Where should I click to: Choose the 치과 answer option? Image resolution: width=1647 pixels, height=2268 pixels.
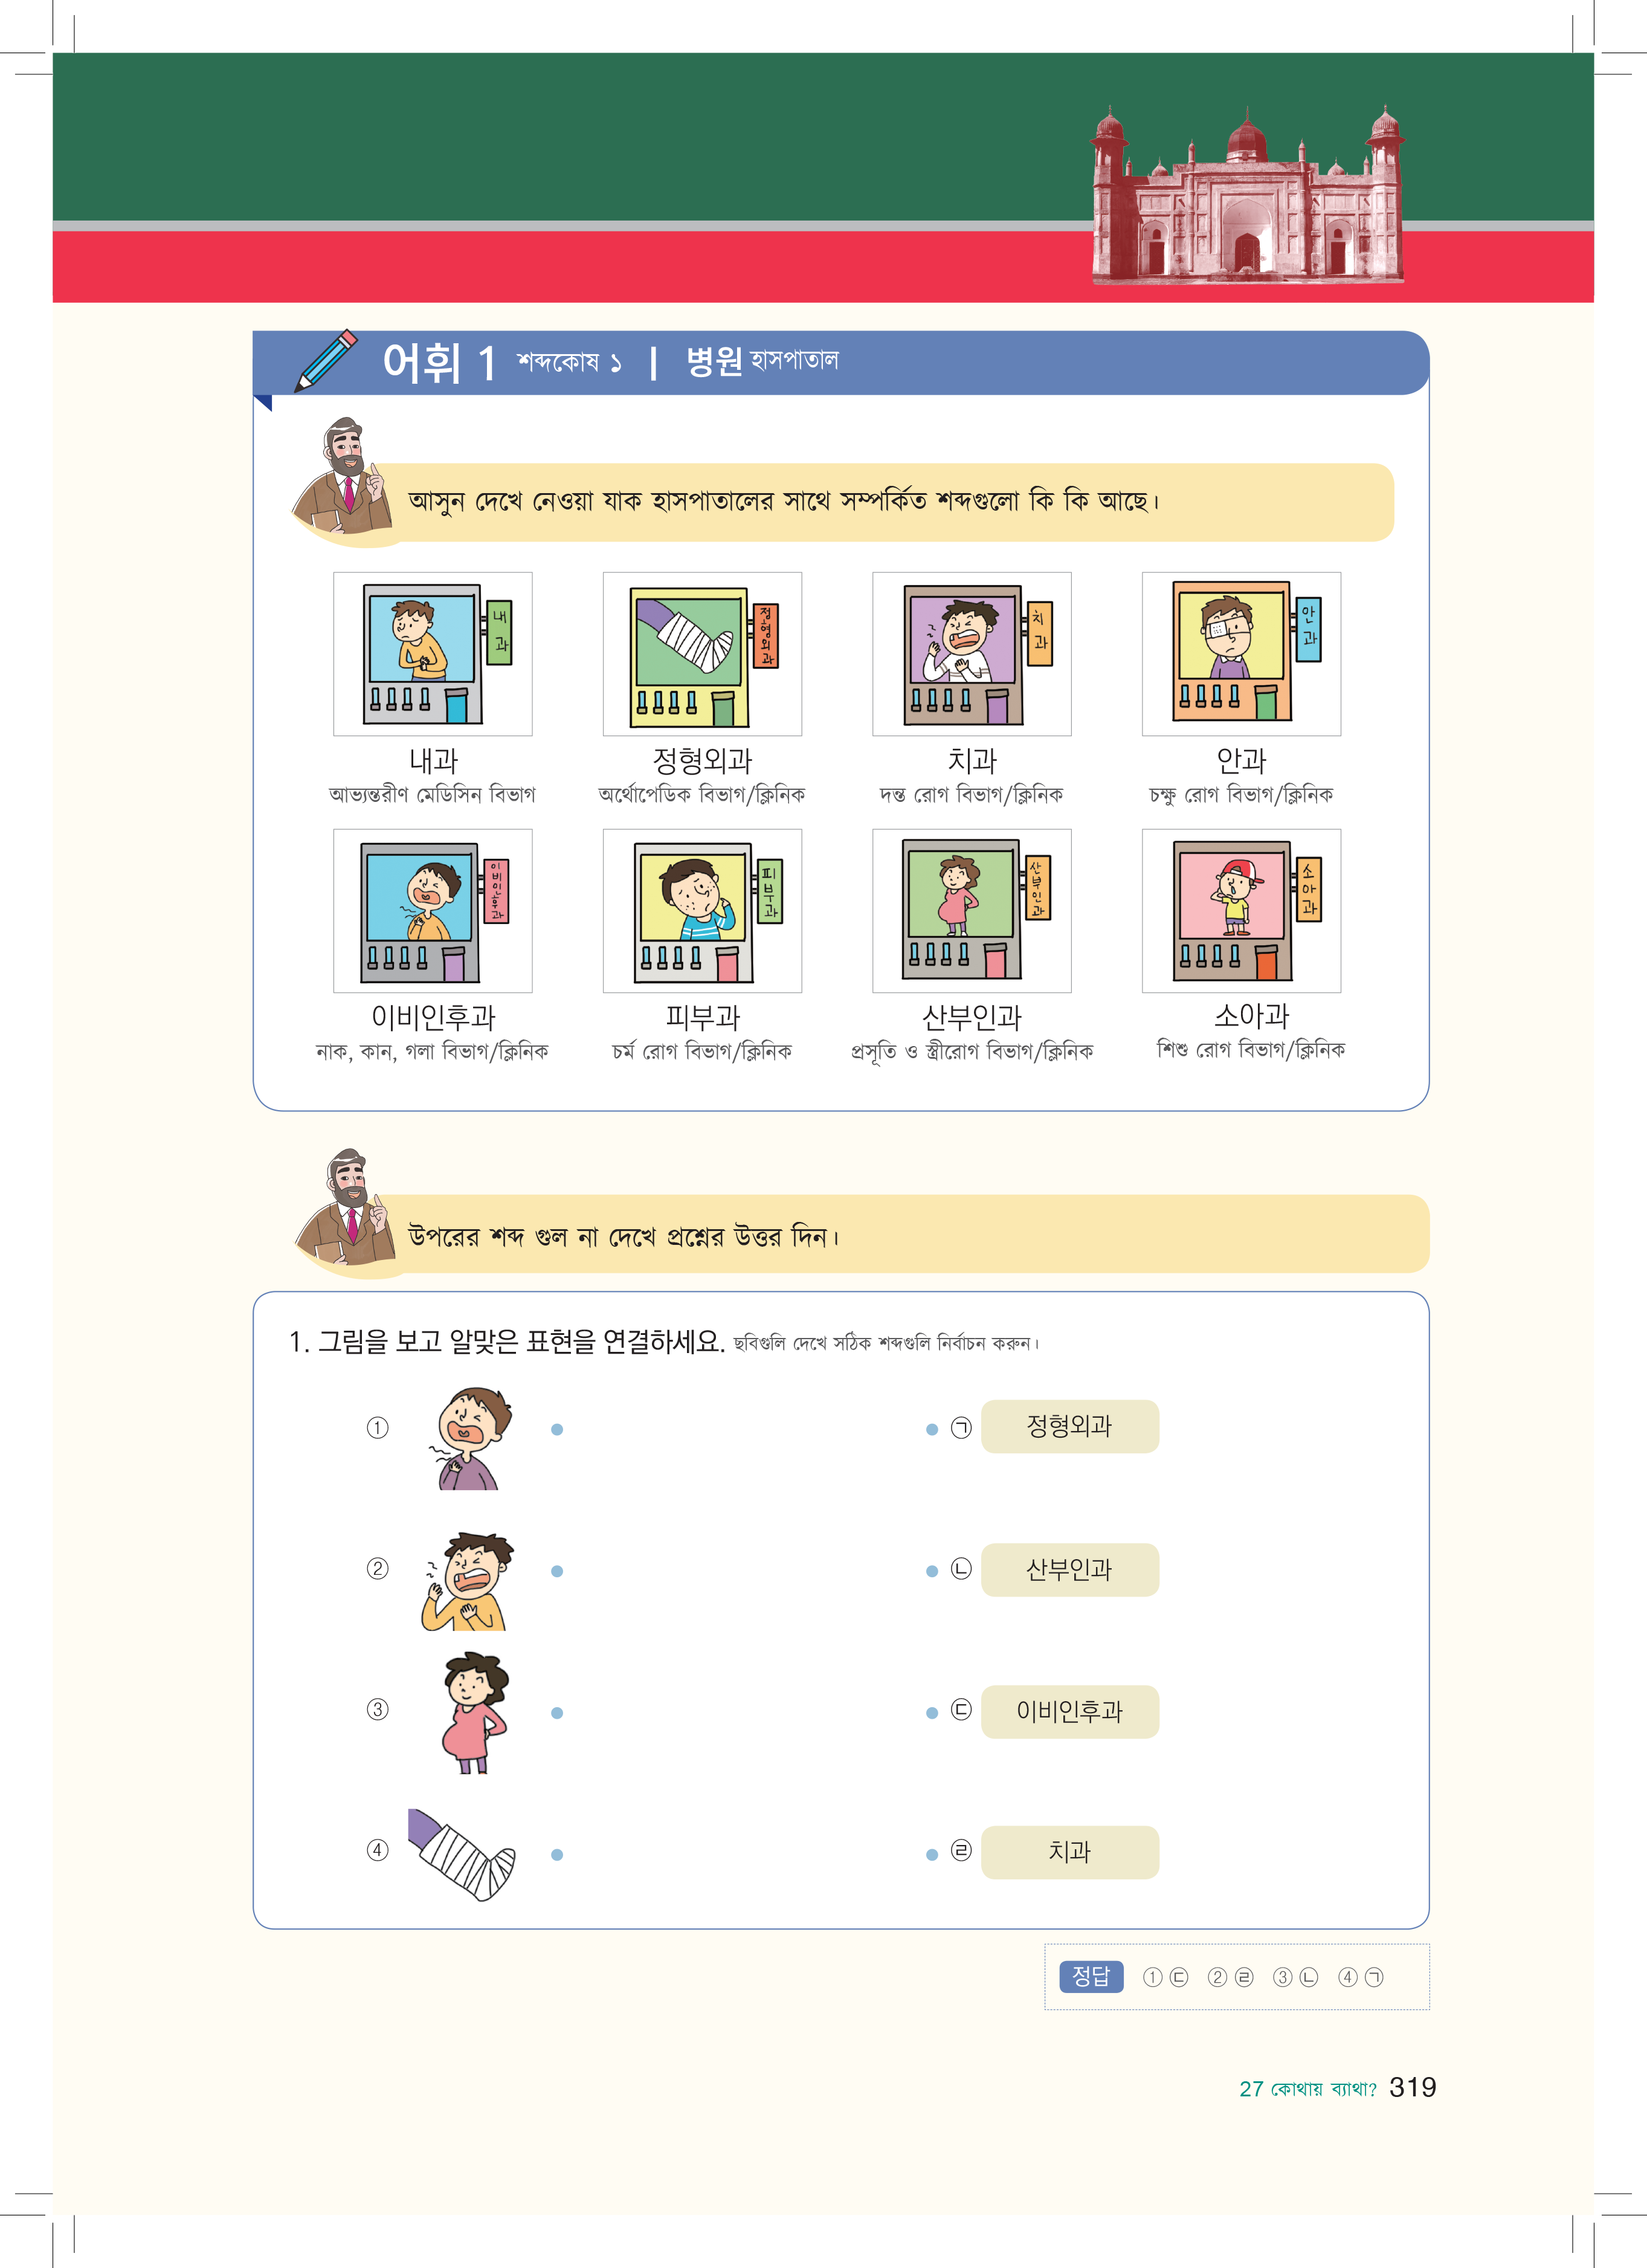coord(1069,1852)
